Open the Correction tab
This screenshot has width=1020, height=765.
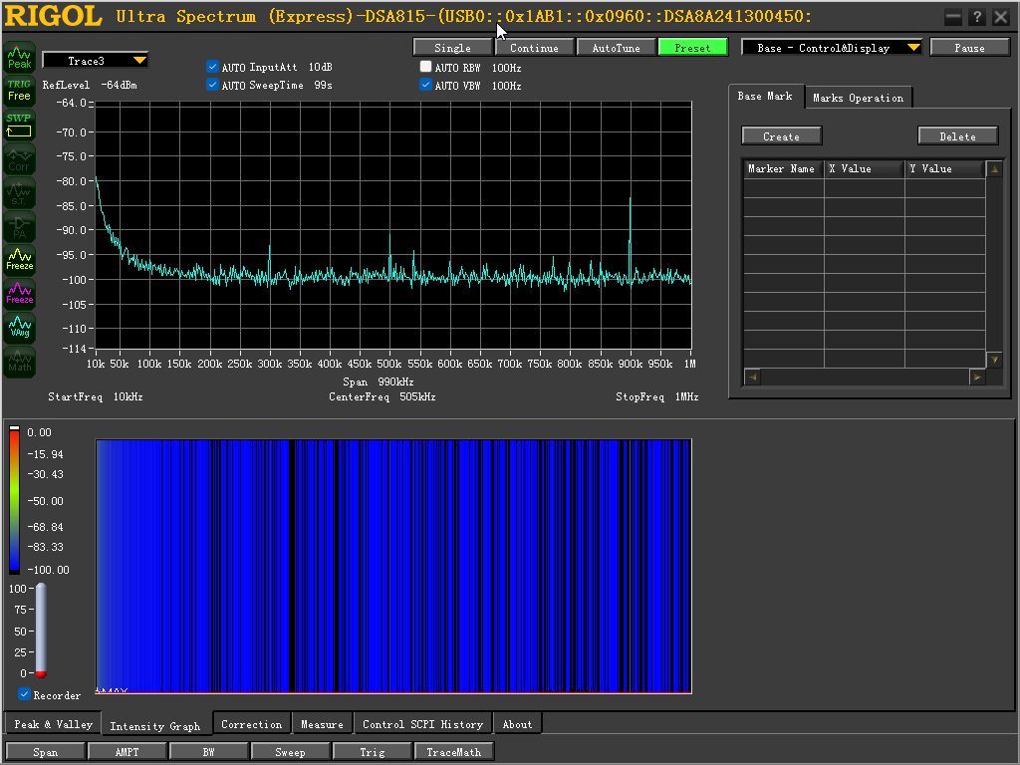pos(252,724)
